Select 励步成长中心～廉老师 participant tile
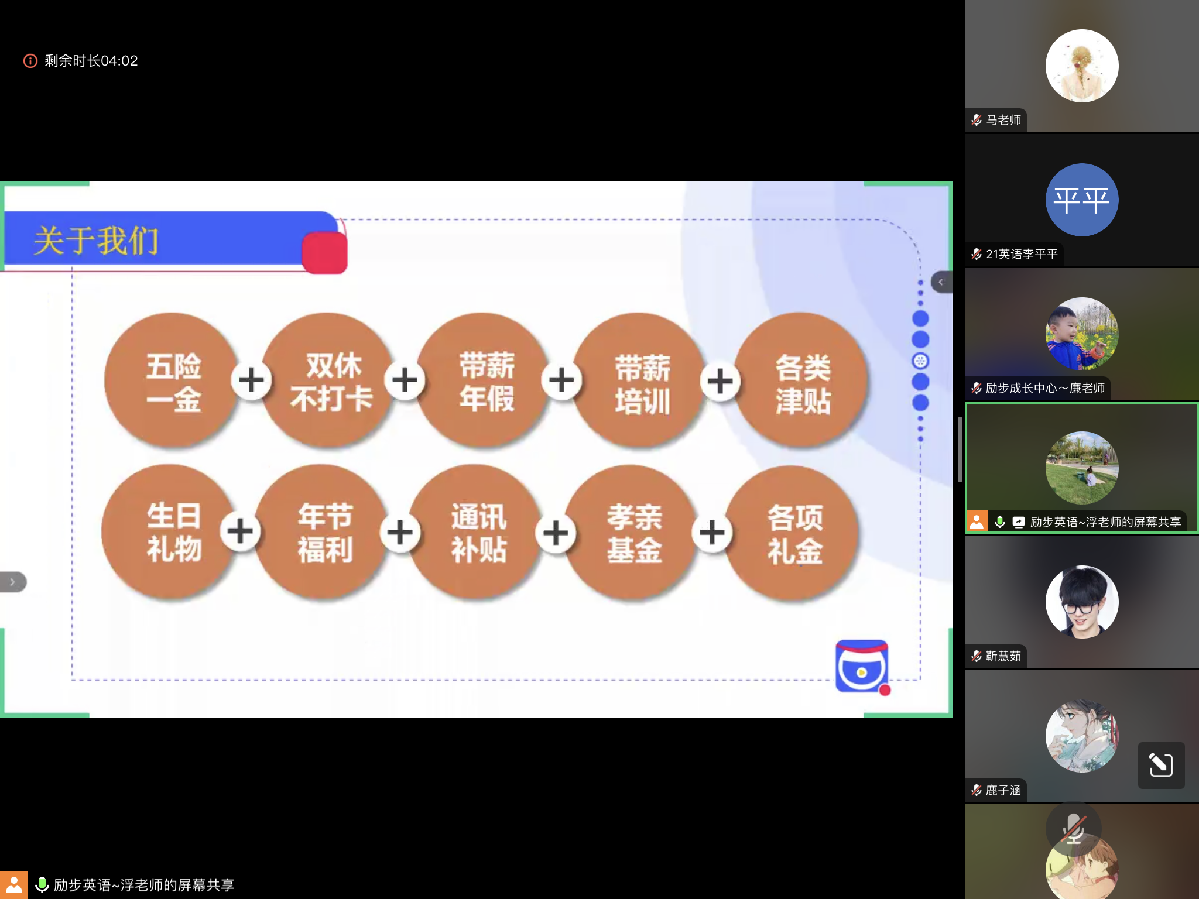The width and height of the screenshot is (1199, 899). [1081, 335]
